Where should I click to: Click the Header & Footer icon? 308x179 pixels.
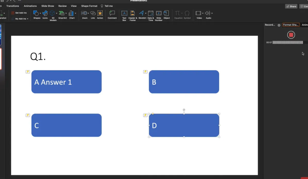click(132, 13)
